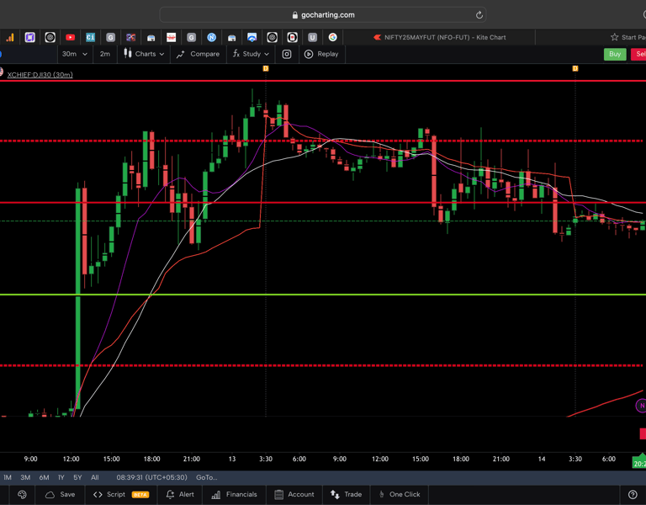Select the 1M range button
This screenshot has width=646, height=505.
click(8, 477)
